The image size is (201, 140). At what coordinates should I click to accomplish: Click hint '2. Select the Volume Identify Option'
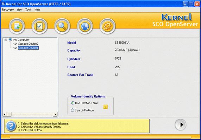pyautogui.click(x=39, y=127)
